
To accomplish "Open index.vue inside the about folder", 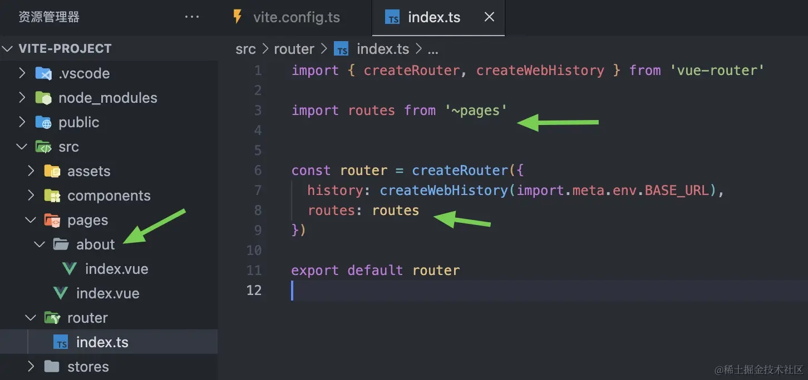I will tap(117, 269).
